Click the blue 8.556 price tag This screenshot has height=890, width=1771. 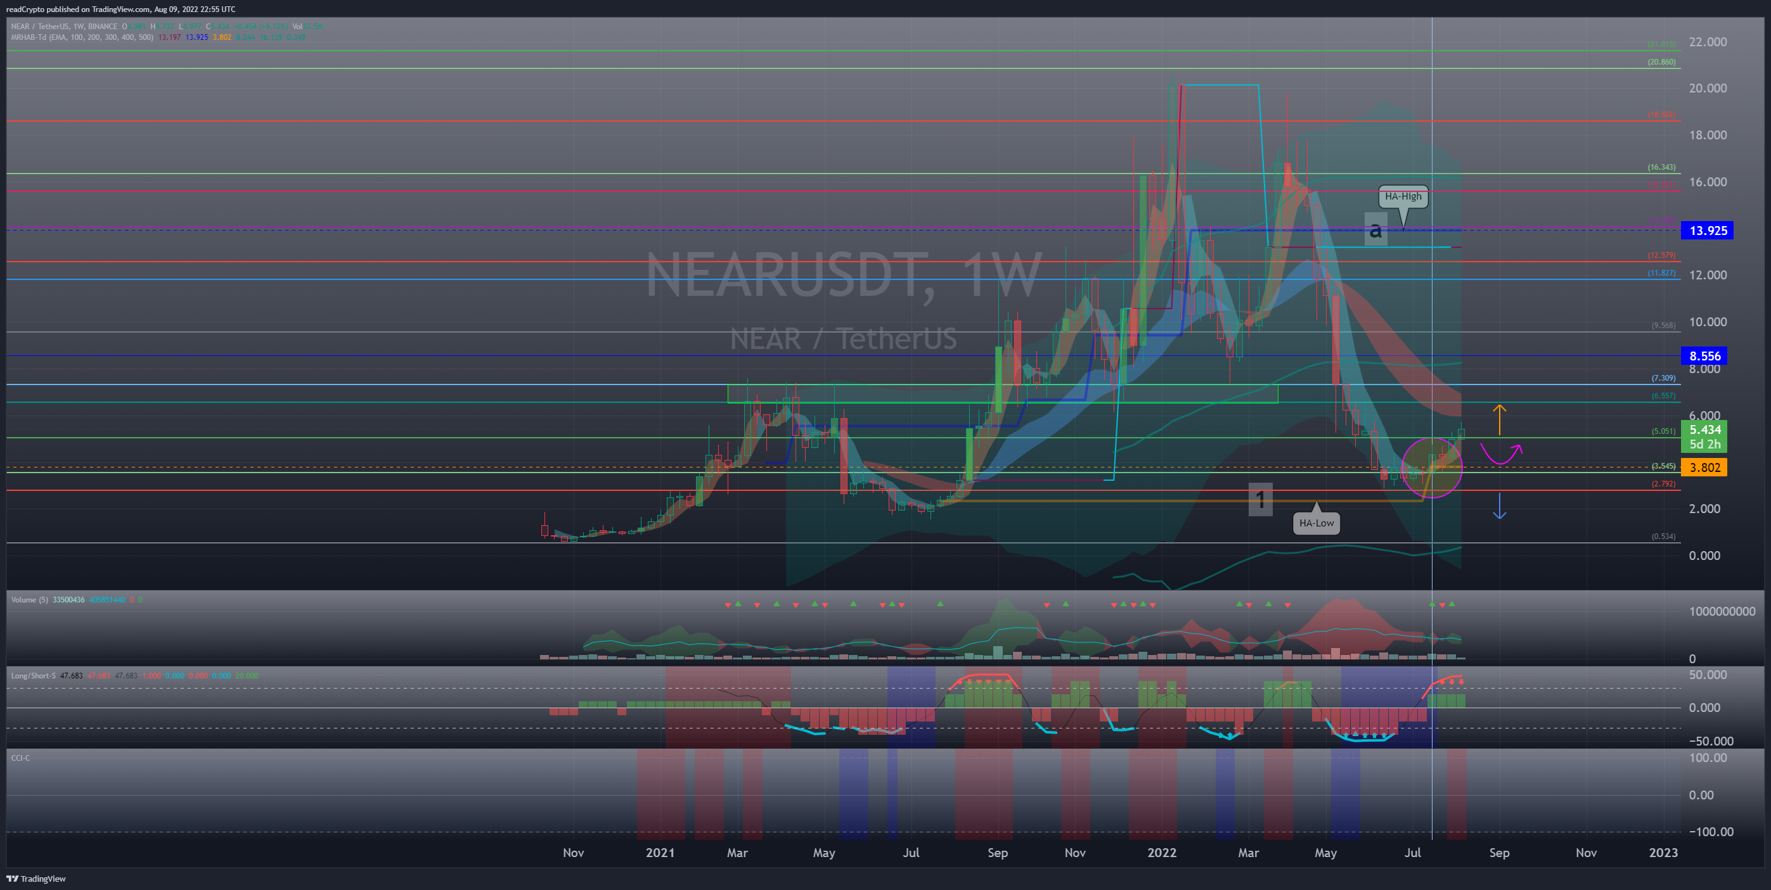[1704, 355]
